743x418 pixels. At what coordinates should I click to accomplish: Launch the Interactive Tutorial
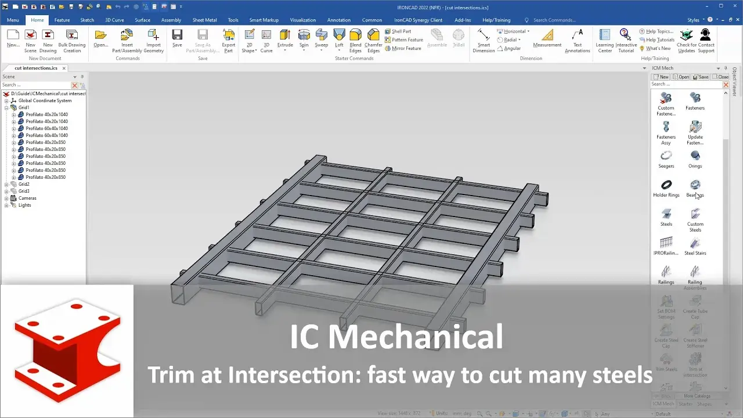pos(626,40)
